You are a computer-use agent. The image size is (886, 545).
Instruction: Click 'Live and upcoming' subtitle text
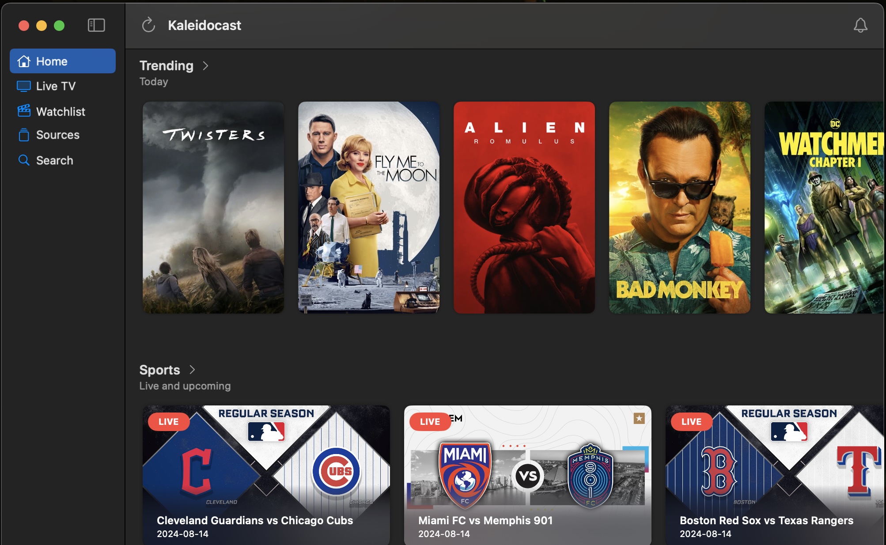pos(185,386)
